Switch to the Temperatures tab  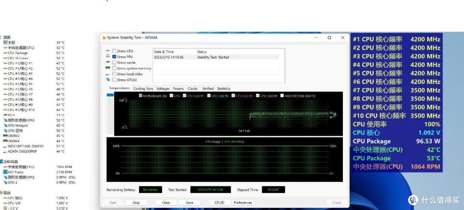(119, 88)
